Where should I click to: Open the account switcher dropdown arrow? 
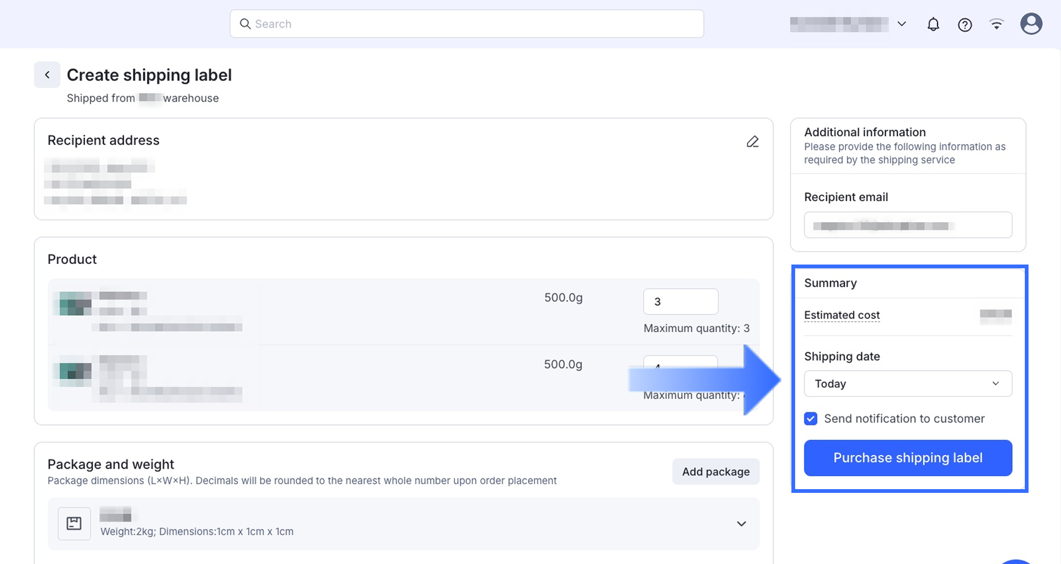coord(902,24)
